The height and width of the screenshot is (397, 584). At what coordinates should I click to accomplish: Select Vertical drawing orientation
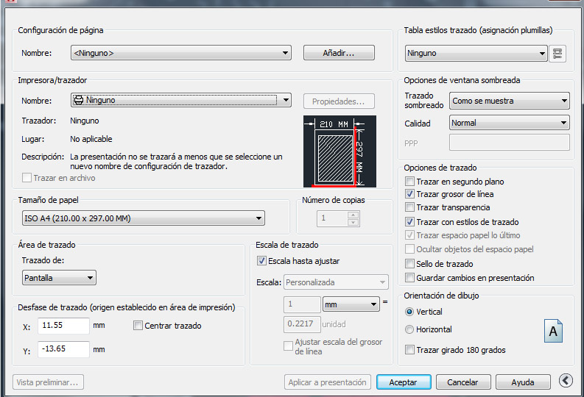[409, 312]
